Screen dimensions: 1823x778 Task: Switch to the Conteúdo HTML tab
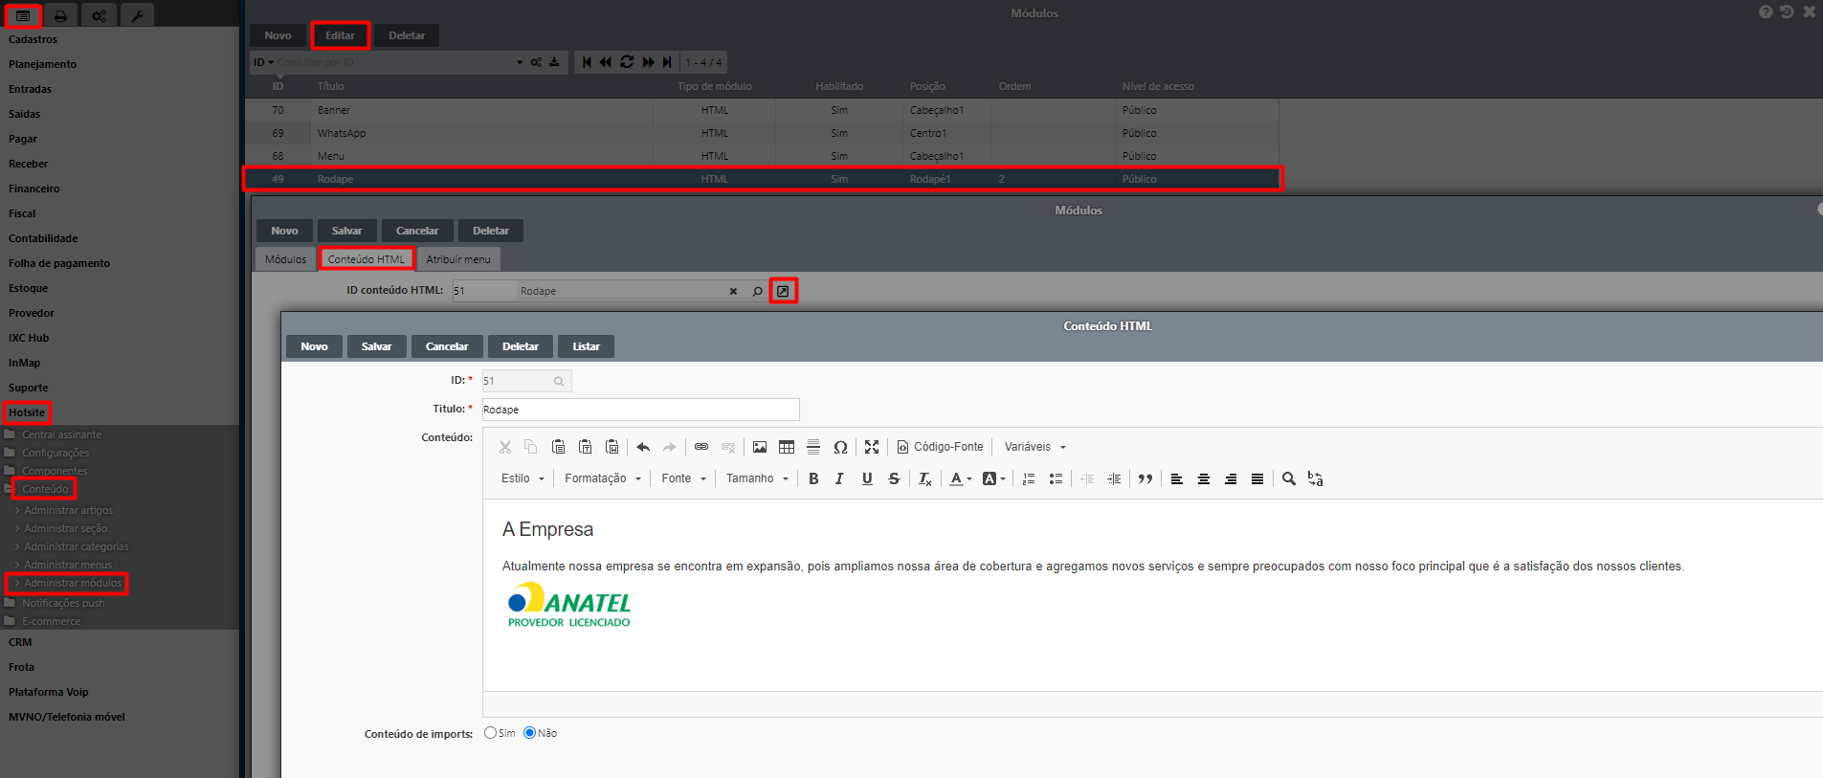point(366,259)
